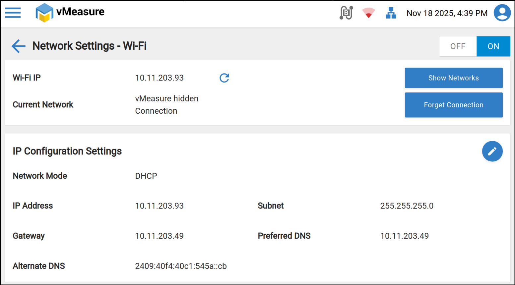
Task: Click the subnet value 255.255.255.0
Action: (407, 206)
